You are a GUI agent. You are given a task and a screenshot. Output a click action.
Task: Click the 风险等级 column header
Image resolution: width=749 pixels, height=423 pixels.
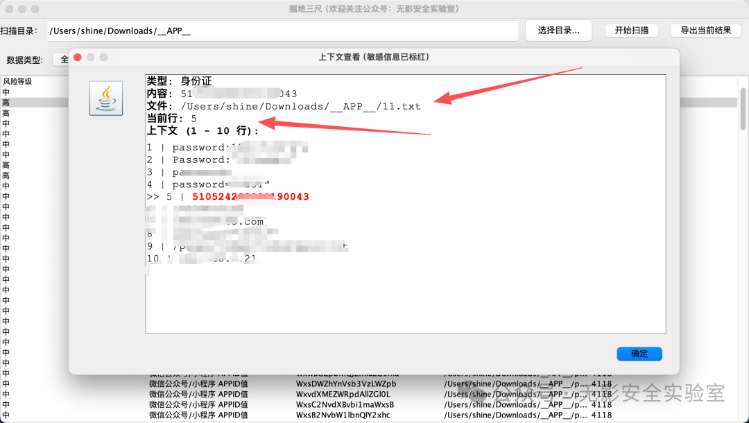pos(17,81)
